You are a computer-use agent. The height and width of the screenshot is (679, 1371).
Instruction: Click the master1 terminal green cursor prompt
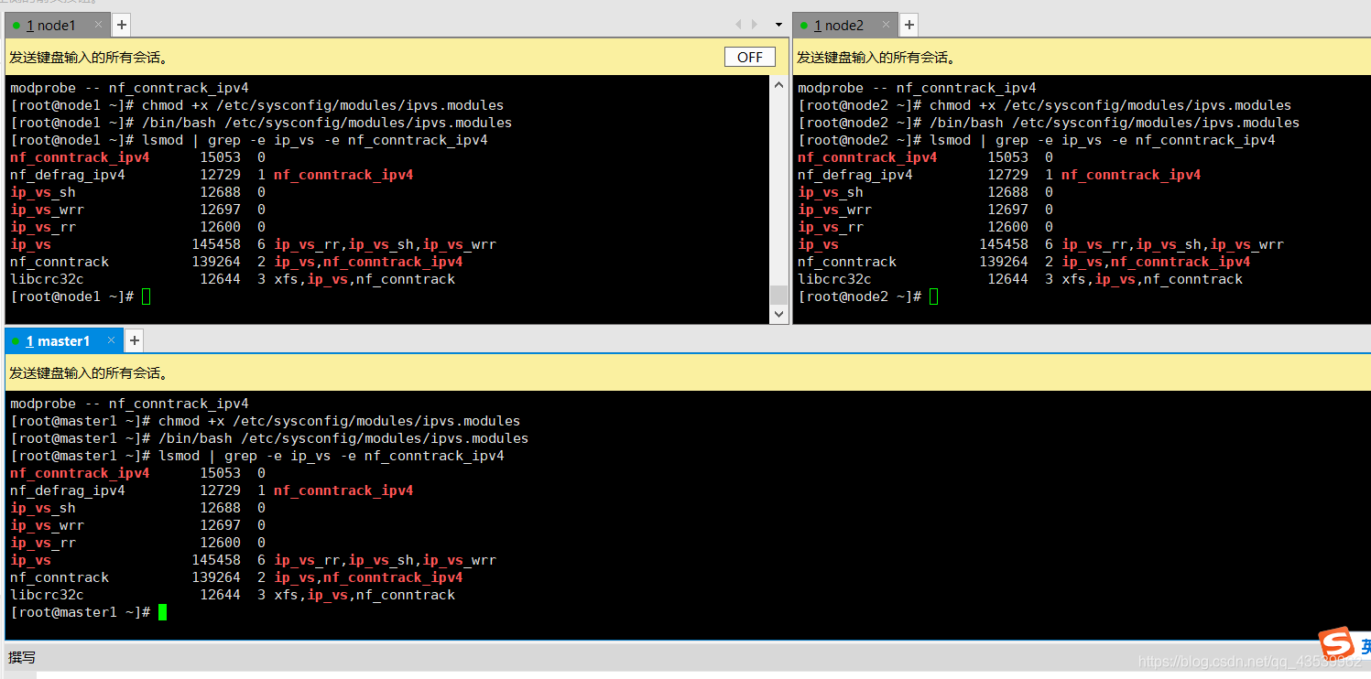162,612
